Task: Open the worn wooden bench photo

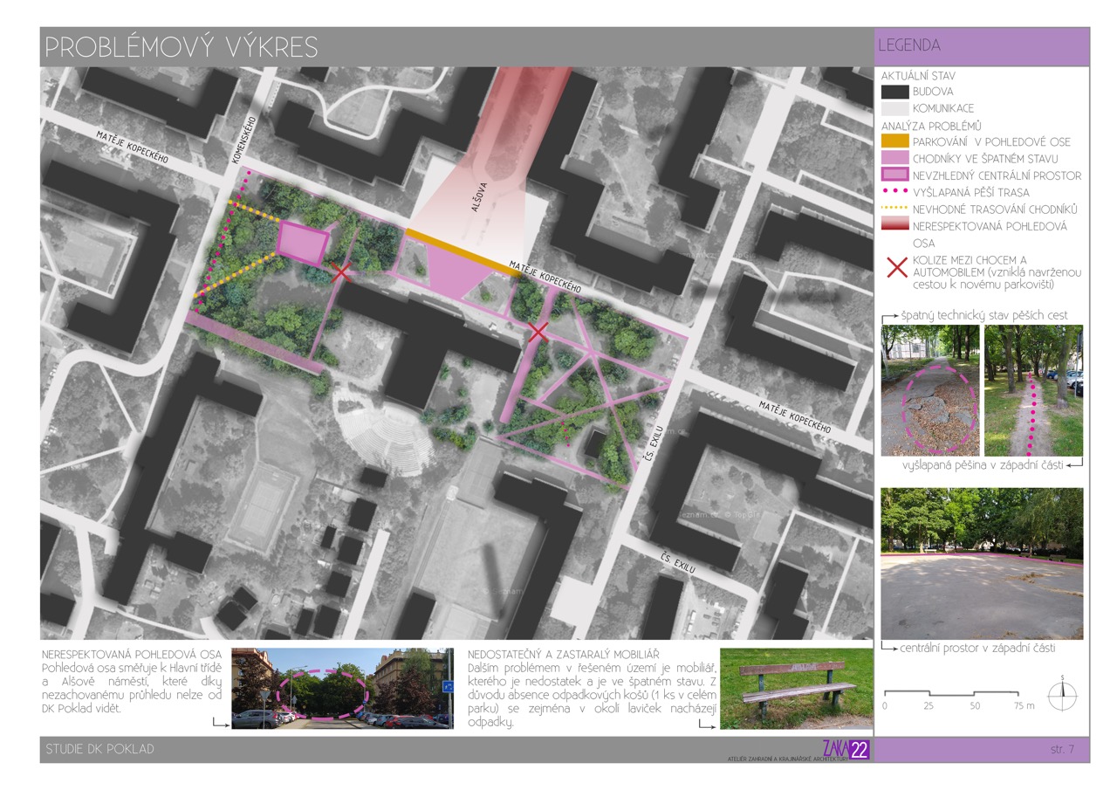Action: (796, 689)
